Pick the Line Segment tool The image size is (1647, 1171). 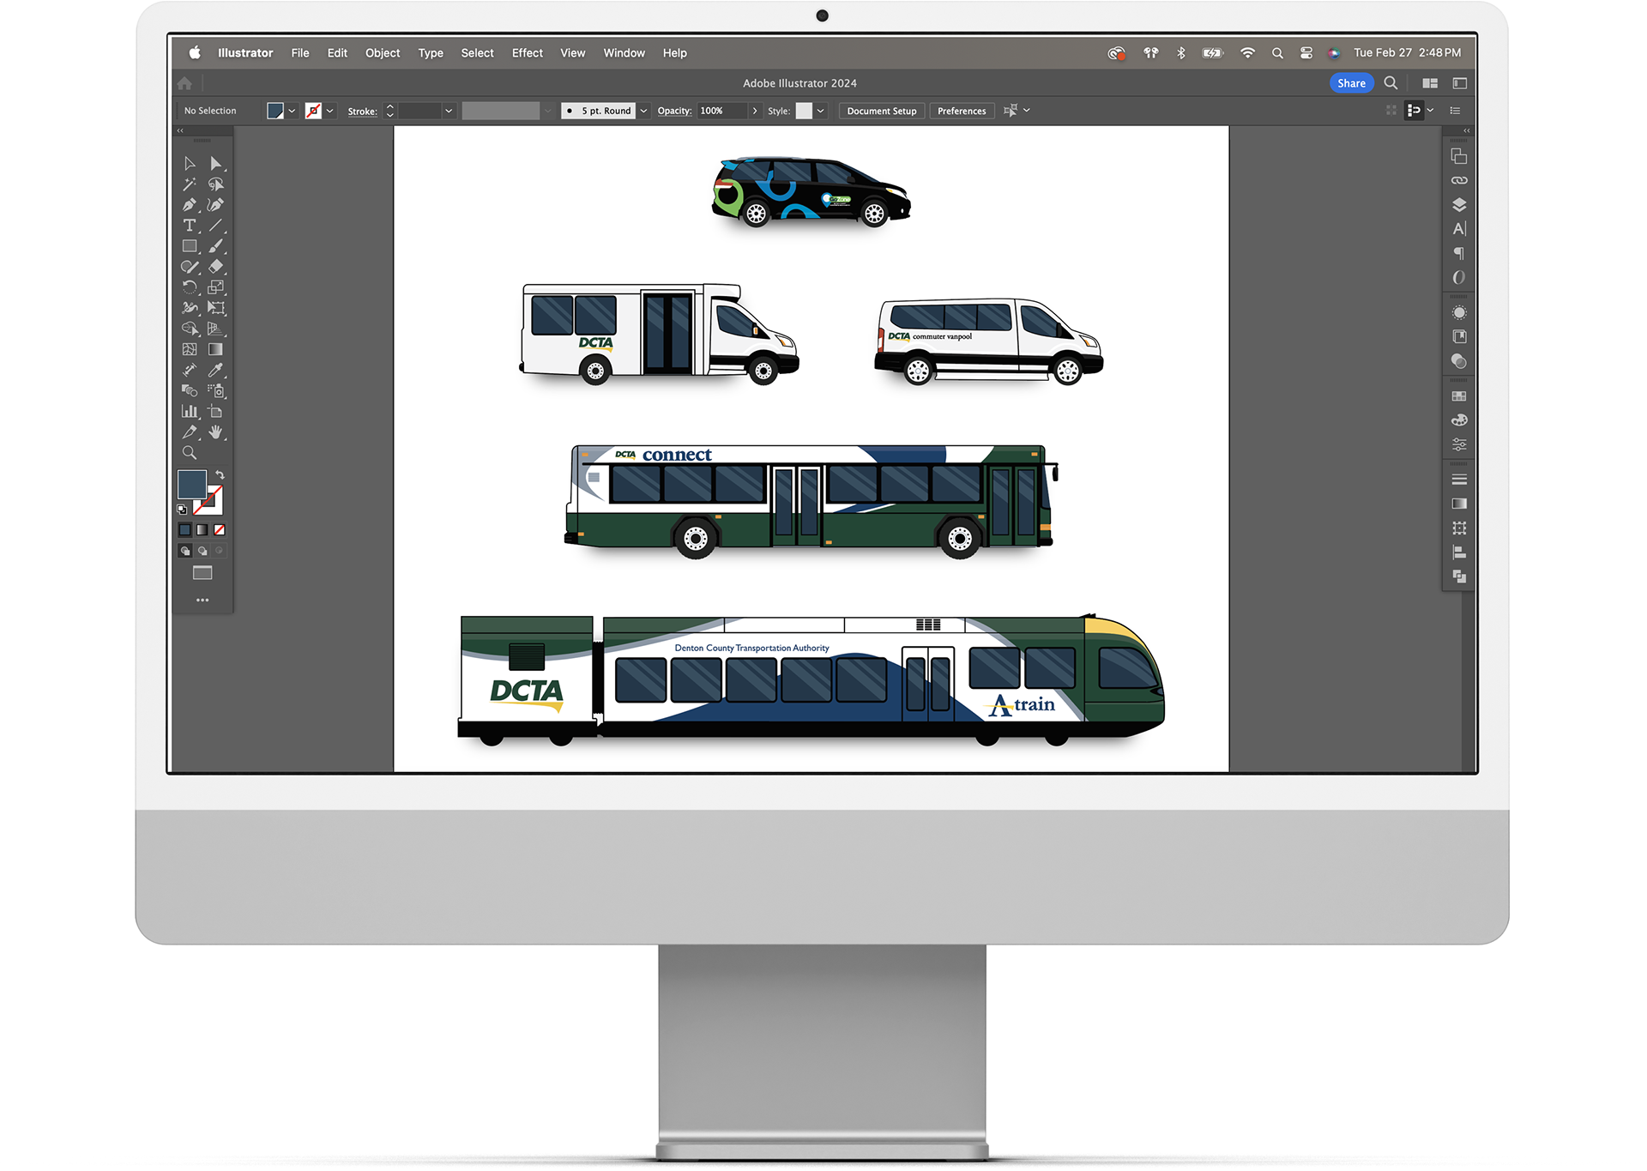215,226
